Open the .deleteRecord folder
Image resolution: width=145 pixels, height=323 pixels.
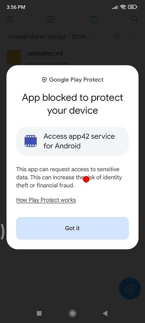tap(72, 57)
